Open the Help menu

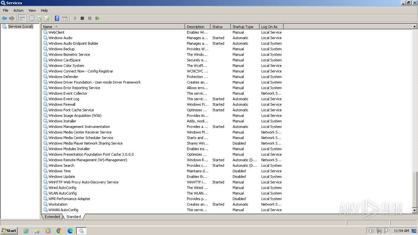point(44,10)
